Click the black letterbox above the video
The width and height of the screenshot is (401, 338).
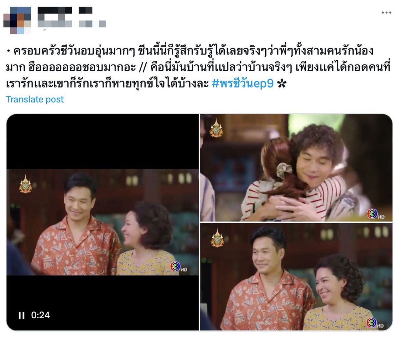[x=102, y=142]
